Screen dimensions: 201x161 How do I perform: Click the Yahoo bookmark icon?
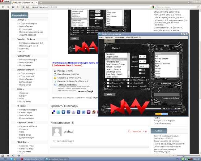point(88,112)
